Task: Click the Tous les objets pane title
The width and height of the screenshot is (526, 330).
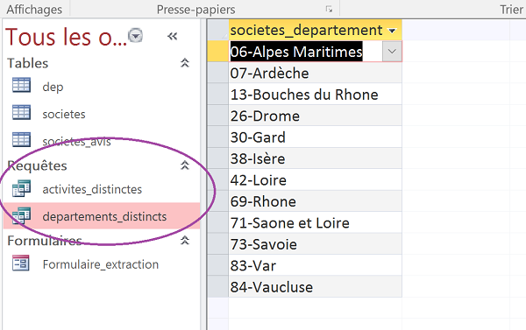Action: click(x=66, y=37)
